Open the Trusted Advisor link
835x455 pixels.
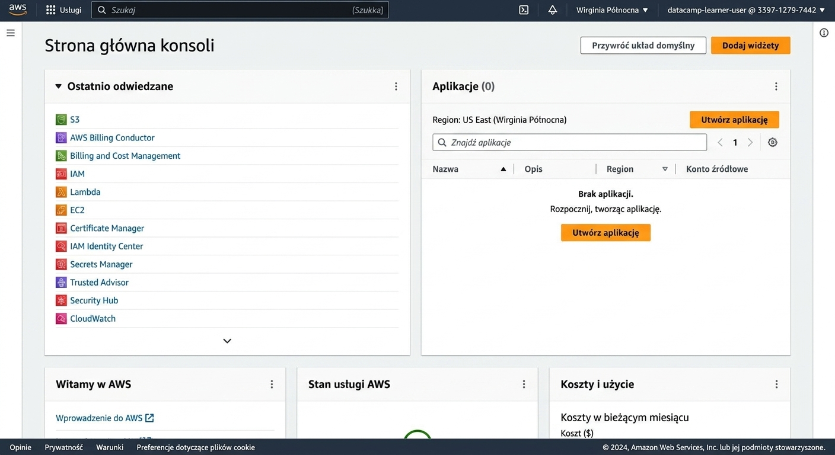pyautogui.click(x=99, y=282)
